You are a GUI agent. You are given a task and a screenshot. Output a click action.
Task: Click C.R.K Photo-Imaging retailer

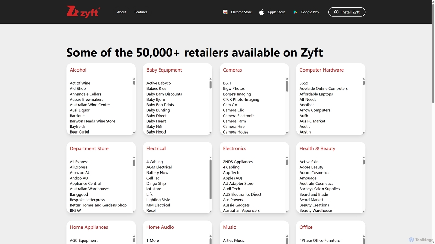click(241, 99)
